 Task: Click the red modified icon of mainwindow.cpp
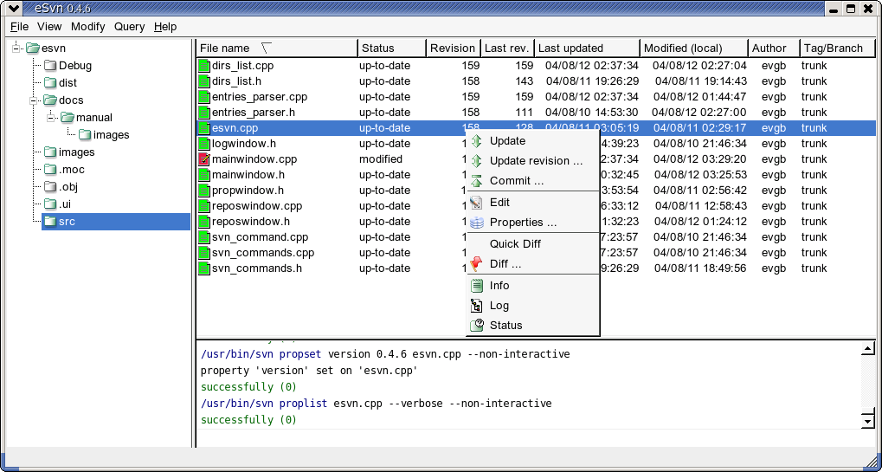(x=204, y=159)
